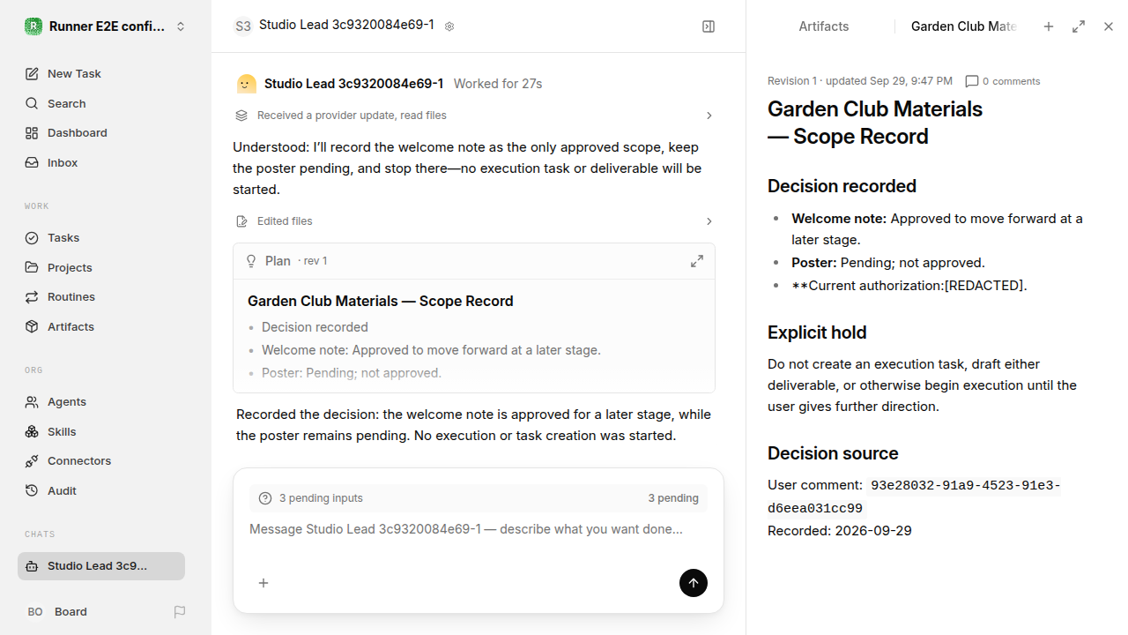Expand artifact panel to fullscreen
Viewport: 1128px width, 635px height.
[1079, 26]
